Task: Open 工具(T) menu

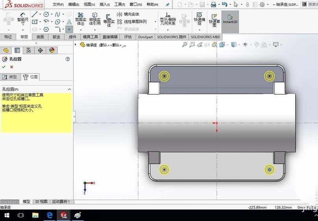Action: (120, 4)
